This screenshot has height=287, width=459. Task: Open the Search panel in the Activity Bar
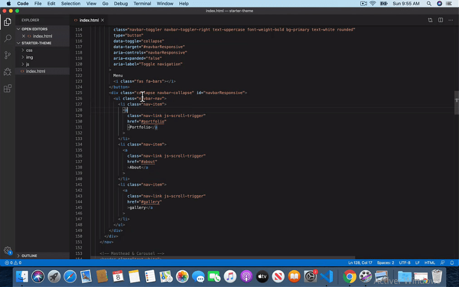pos(7,38)
